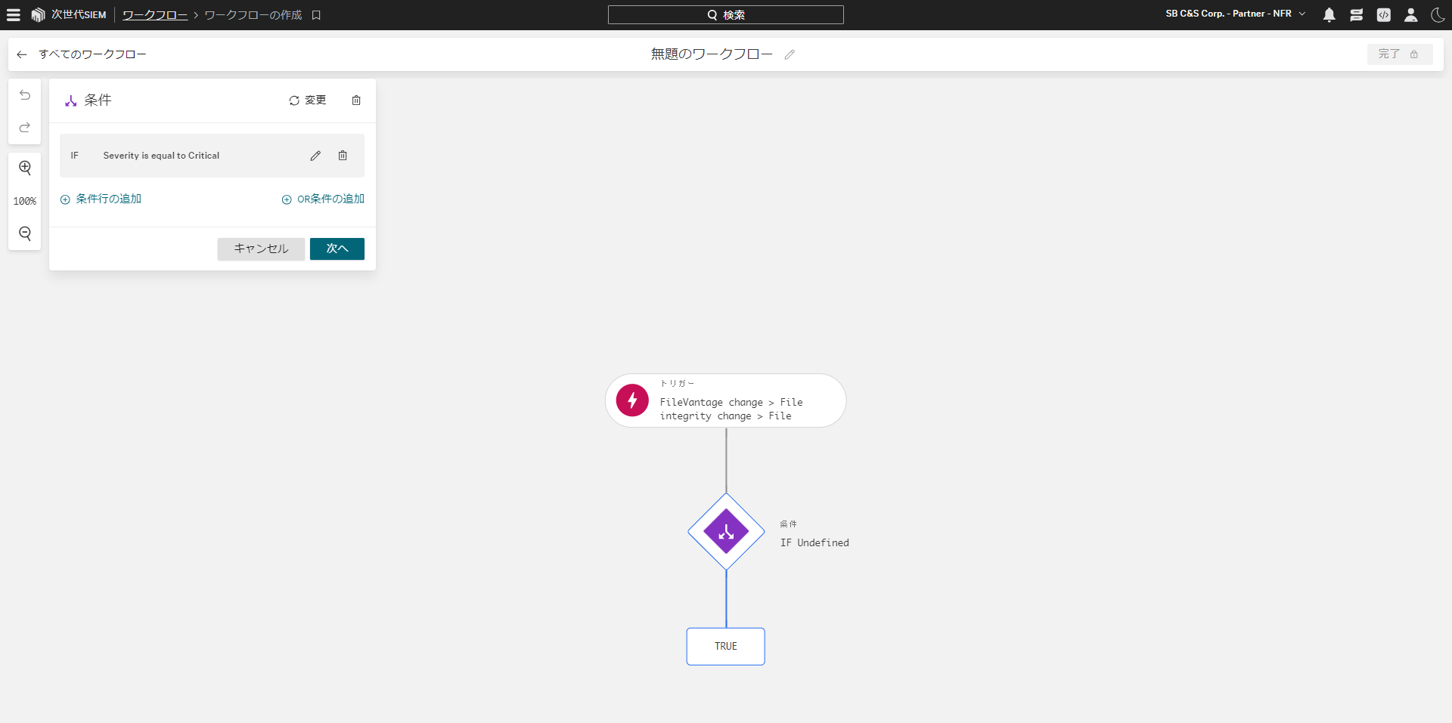Redo the last action

(x=25, y=127)
